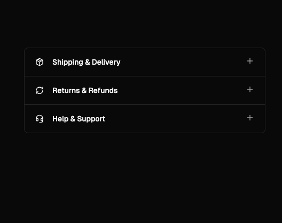
Task: Select the Shipping & Delivery accordion row
Action: [145, 62]
